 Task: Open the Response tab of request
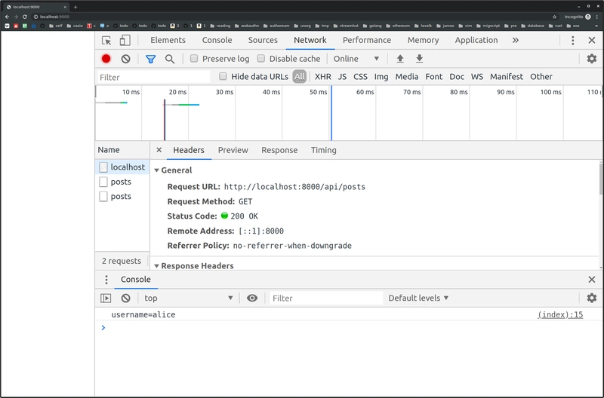pyautogui.click(x=279, y=150)
